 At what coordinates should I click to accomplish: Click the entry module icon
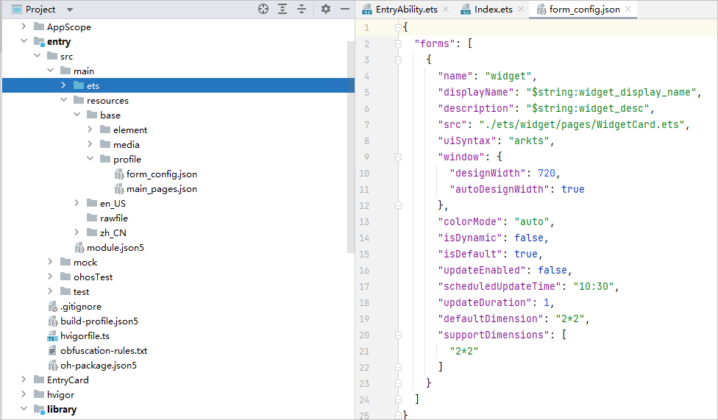tap(39, 42)
